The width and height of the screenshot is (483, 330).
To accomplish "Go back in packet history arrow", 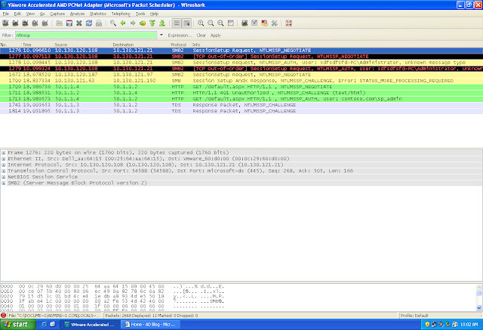I will (x=123, y=23).
